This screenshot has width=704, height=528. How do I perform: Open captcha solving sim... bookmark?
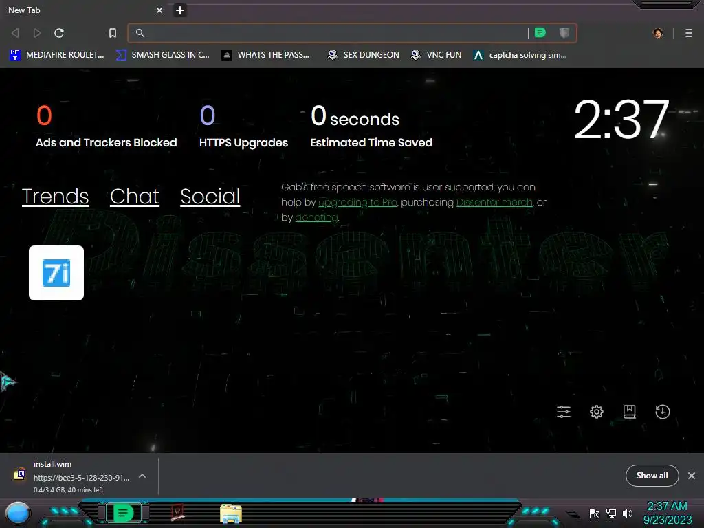520,55
